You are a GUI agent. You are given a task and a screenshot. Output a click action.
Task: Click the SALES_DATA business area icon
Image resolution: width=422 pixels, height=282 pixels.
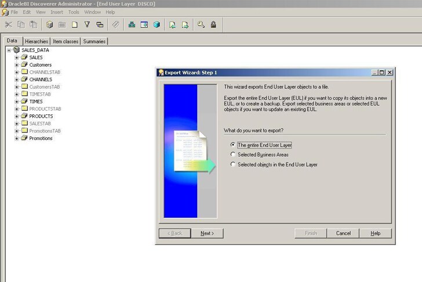tap(16, 50)
